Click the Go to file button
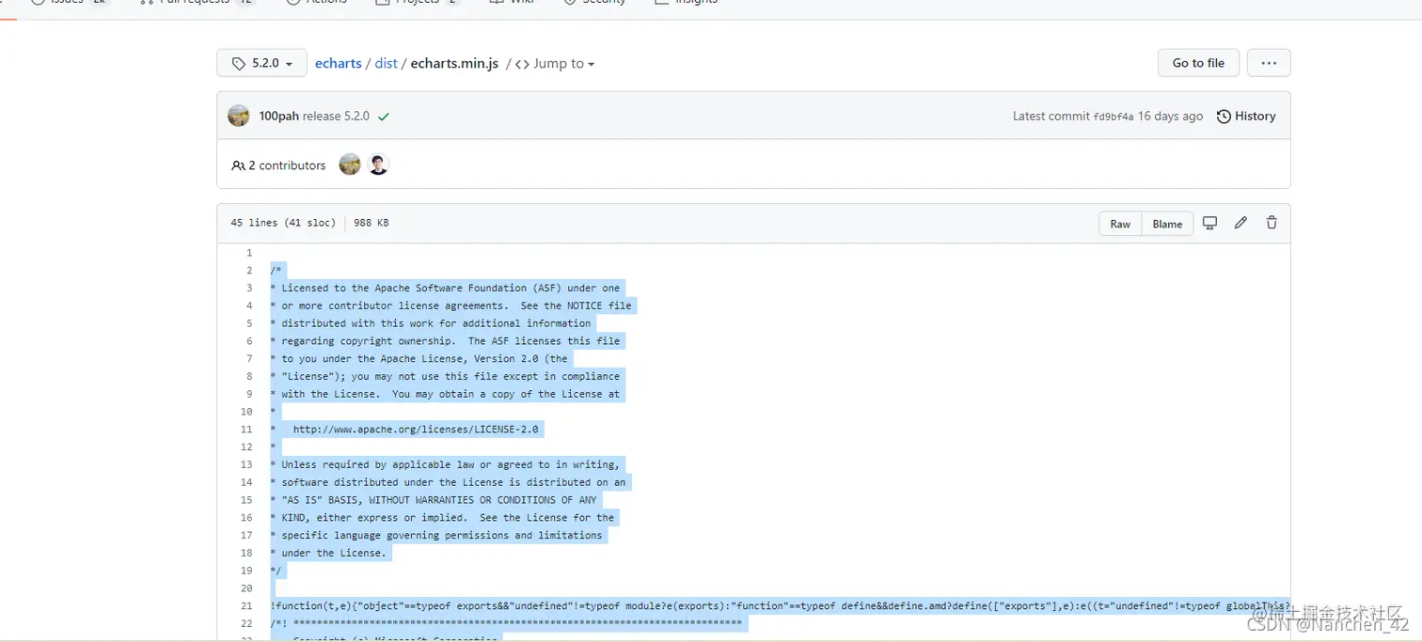The width and height of the screenshot is (1422, 642). pyautogui.click(x=1198, y=63)
